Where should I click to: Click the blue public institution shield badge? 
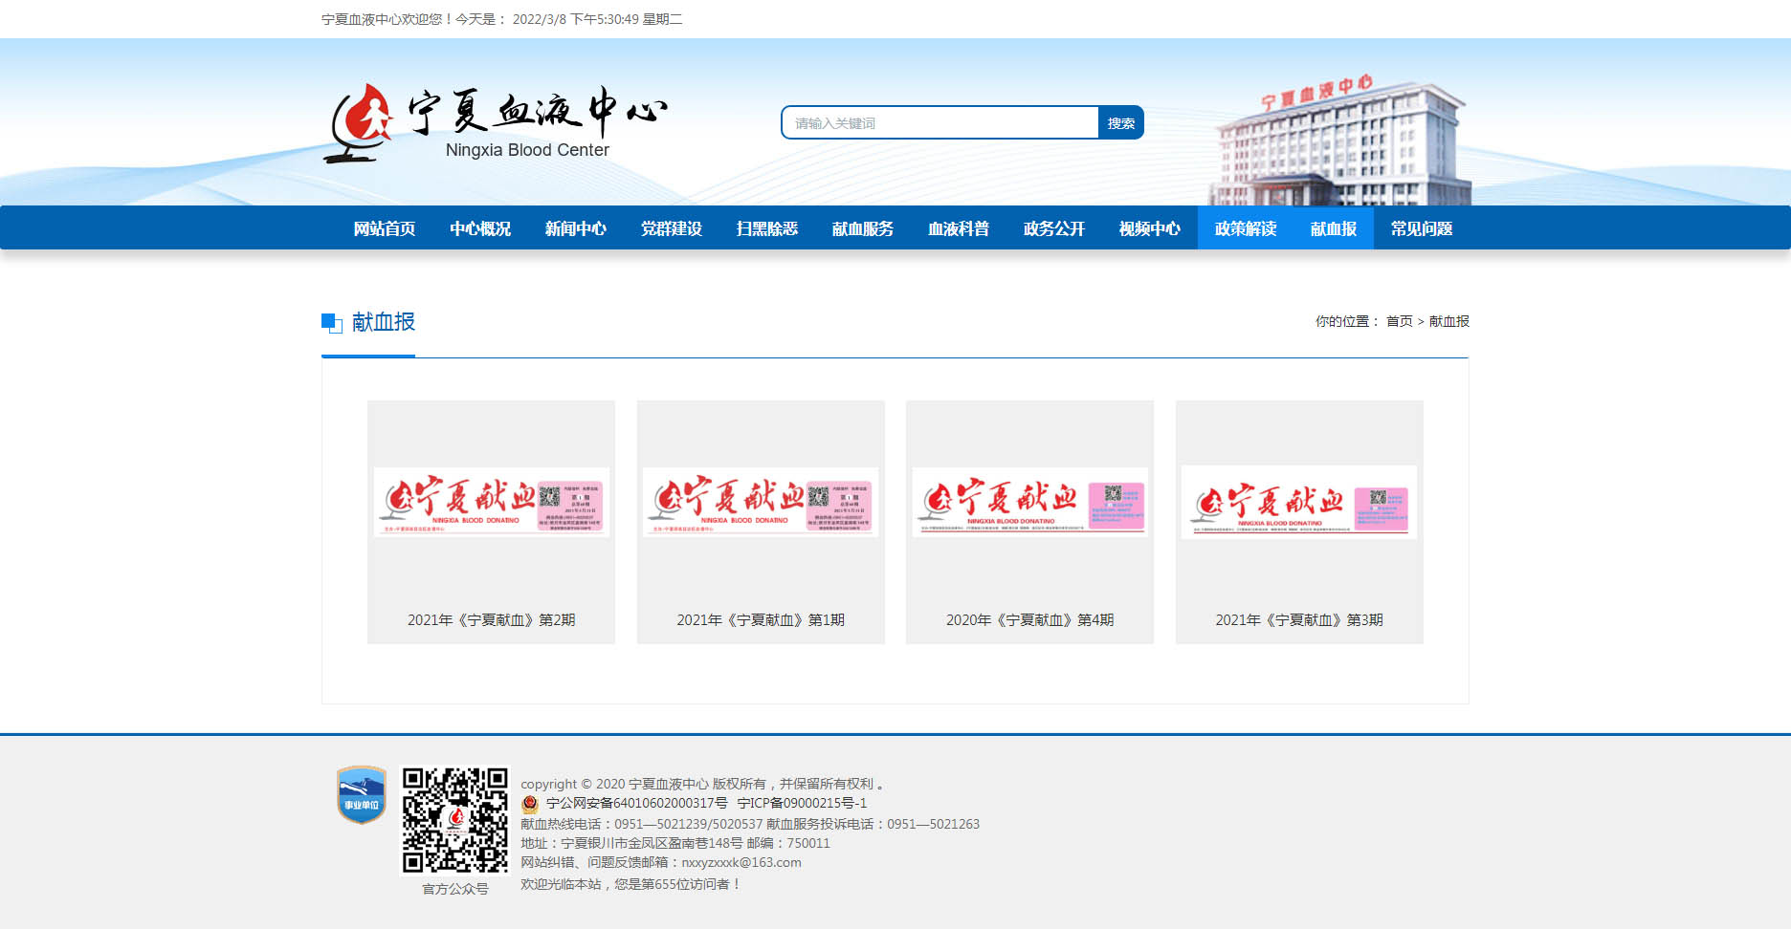click(361, 794)
